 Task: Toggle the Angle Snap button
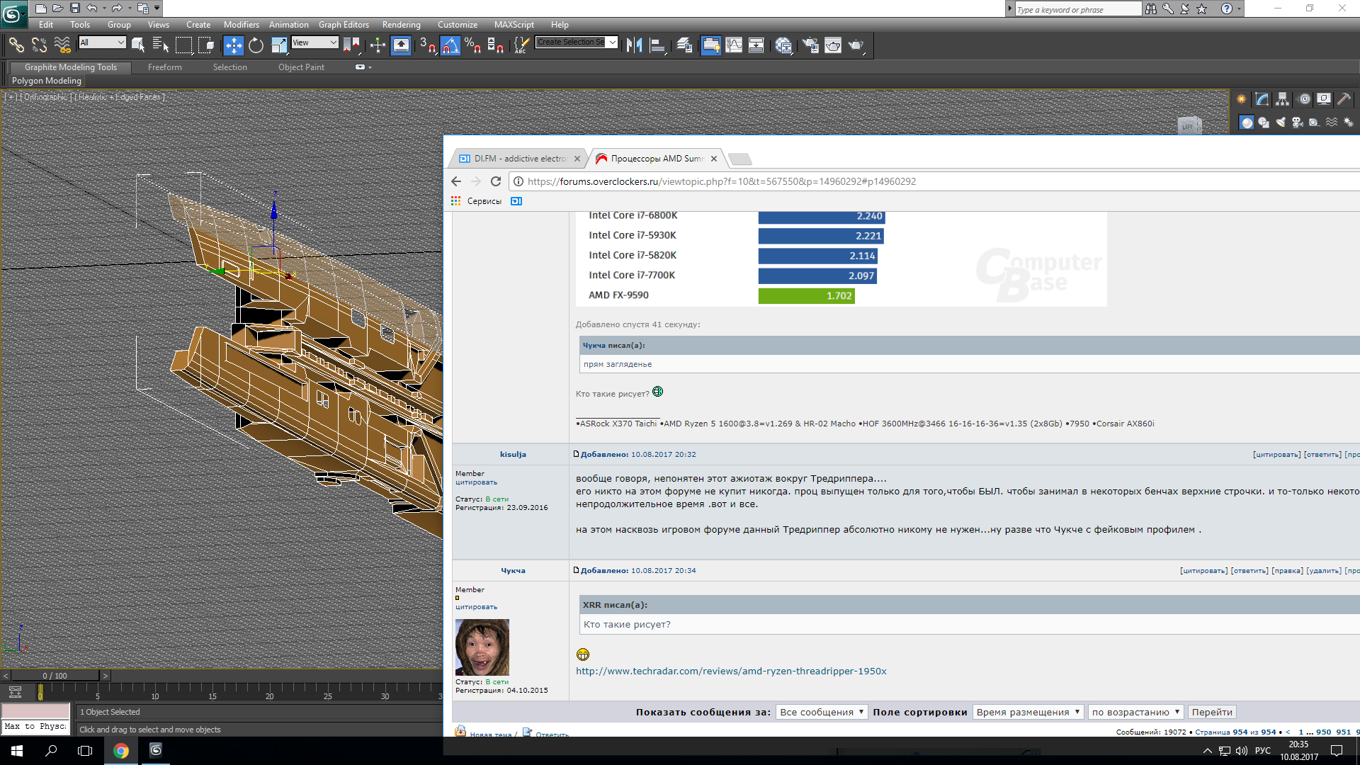pos(450,45)
